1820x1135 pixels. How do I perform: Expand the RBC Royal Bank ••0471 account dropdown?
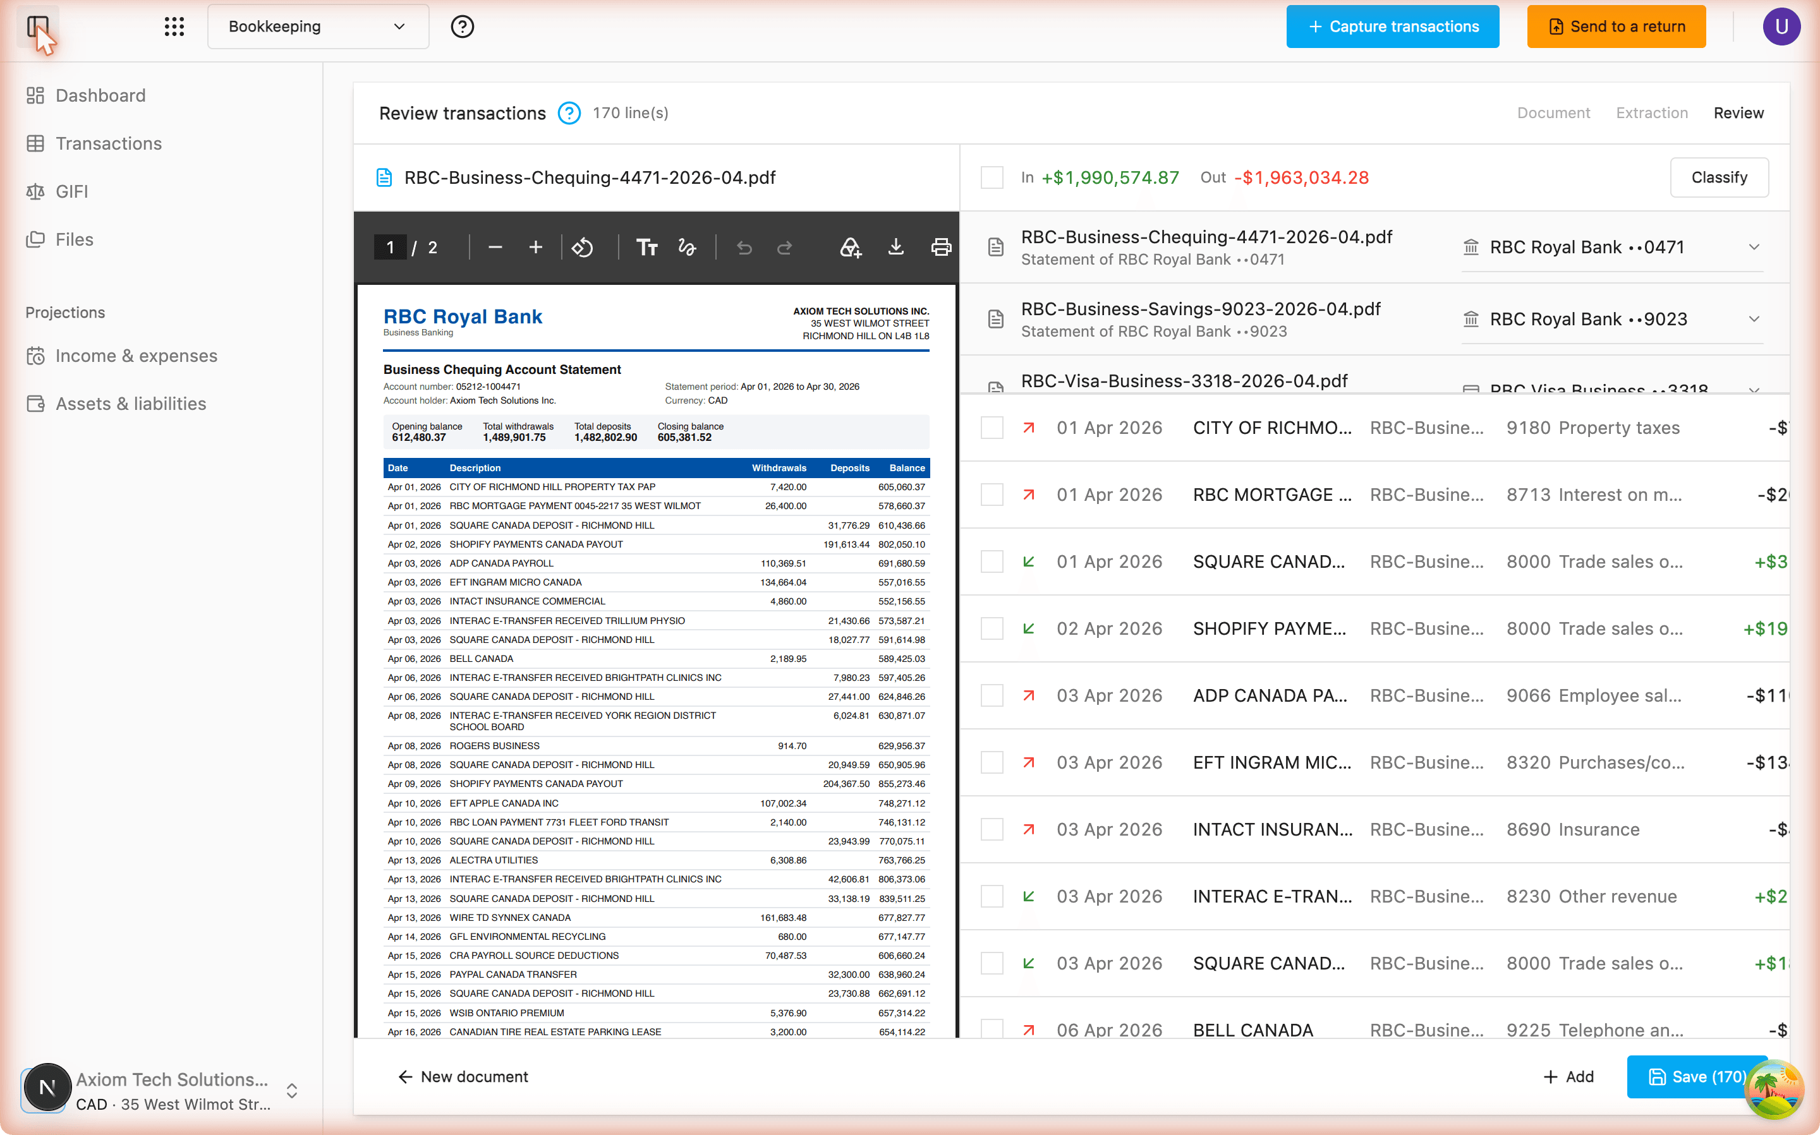(x=1611, y=247)
